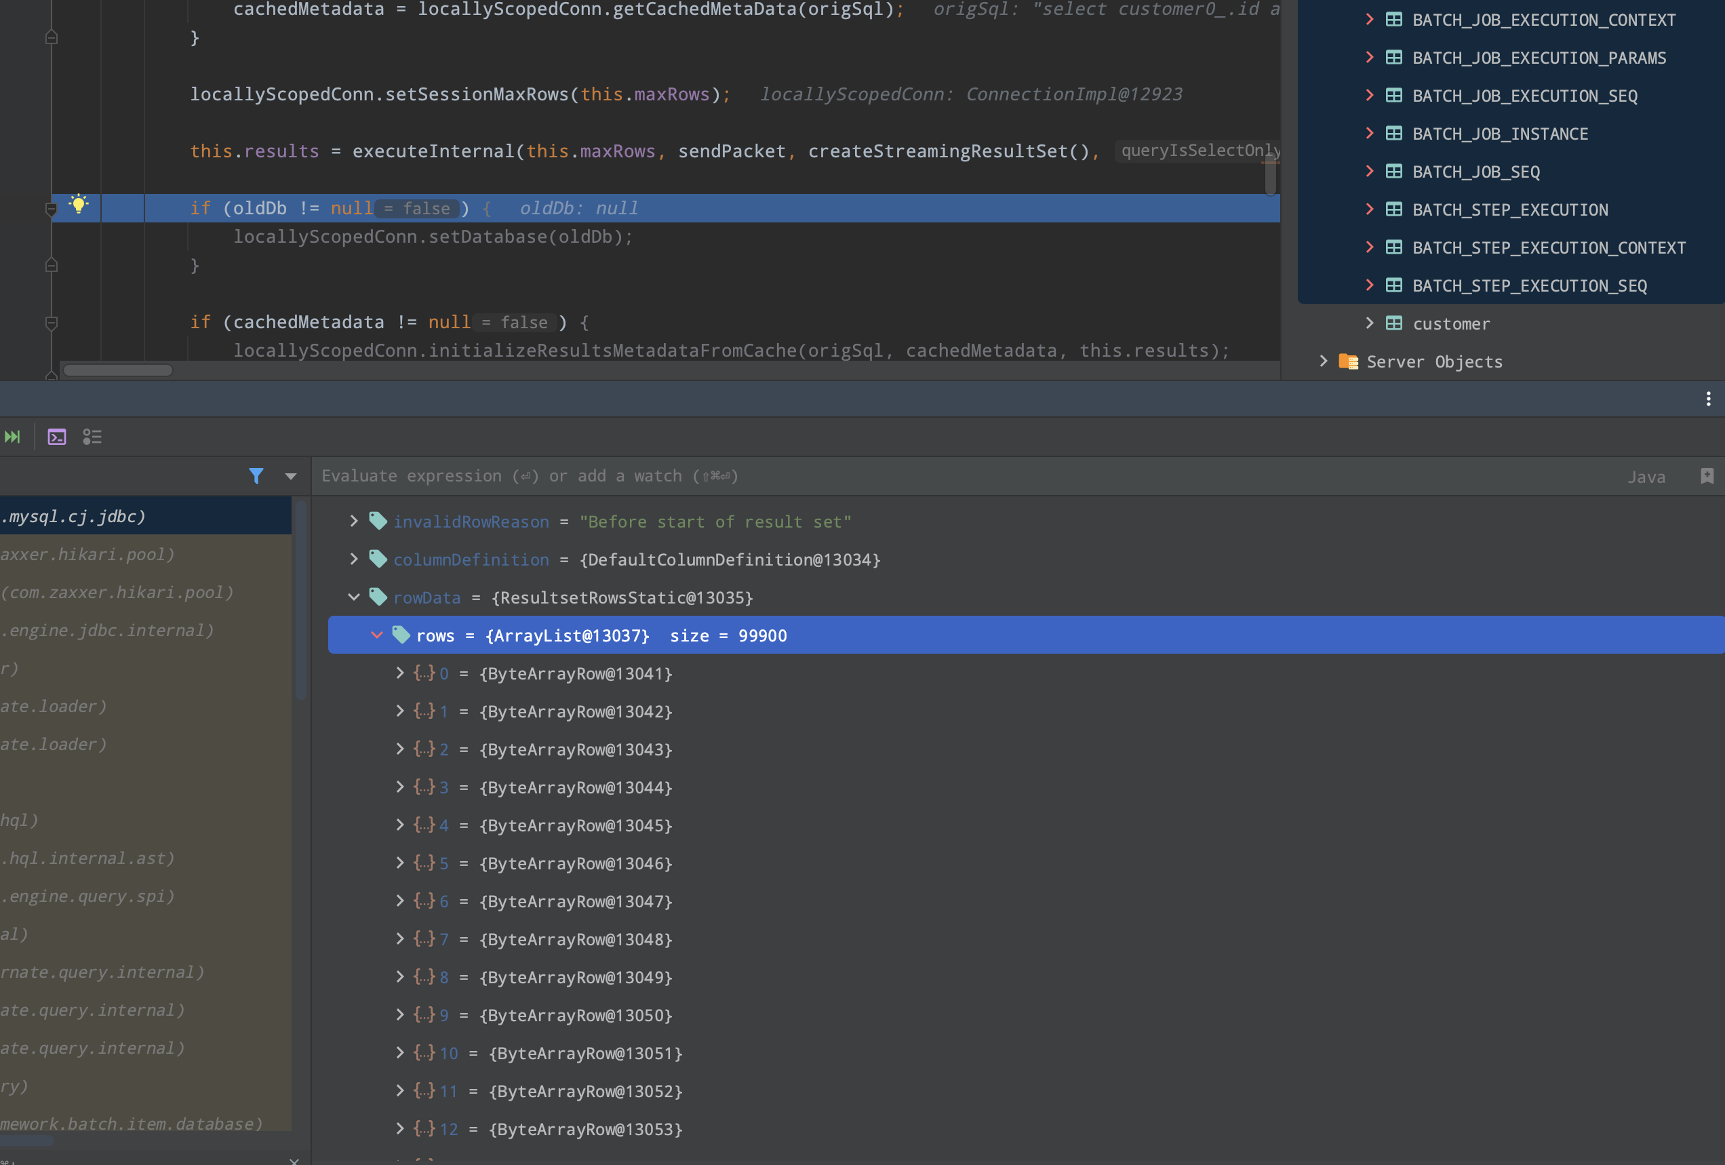
Task: Open the Java language selector
Action: 1646,477
